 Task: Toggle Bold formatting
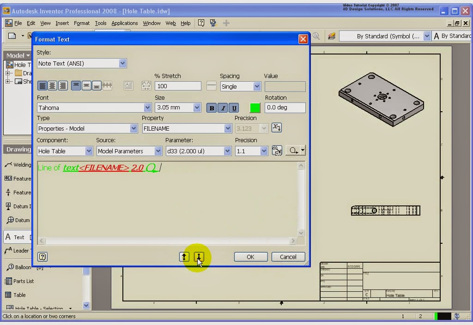coord(212,108)
